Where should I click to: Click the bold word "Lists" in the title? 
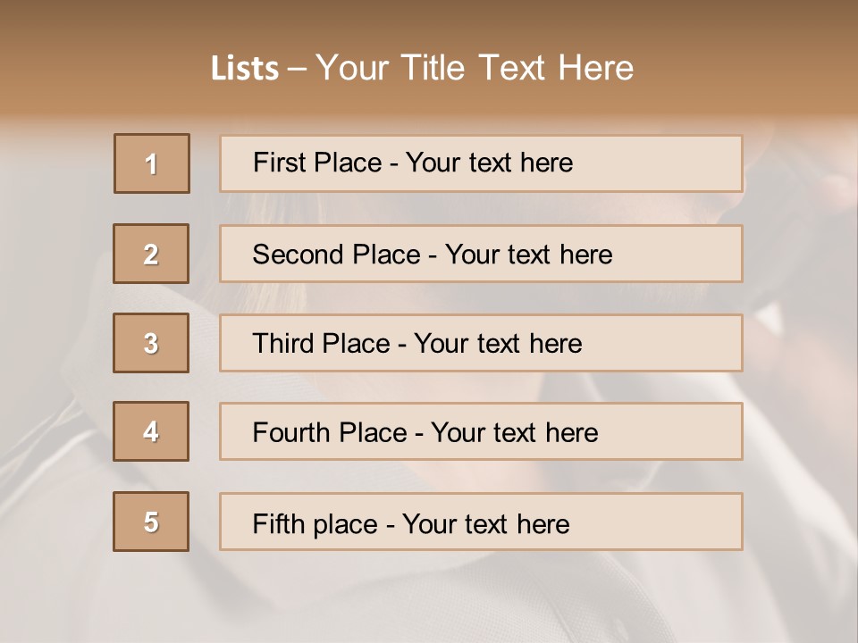[244, 69]
